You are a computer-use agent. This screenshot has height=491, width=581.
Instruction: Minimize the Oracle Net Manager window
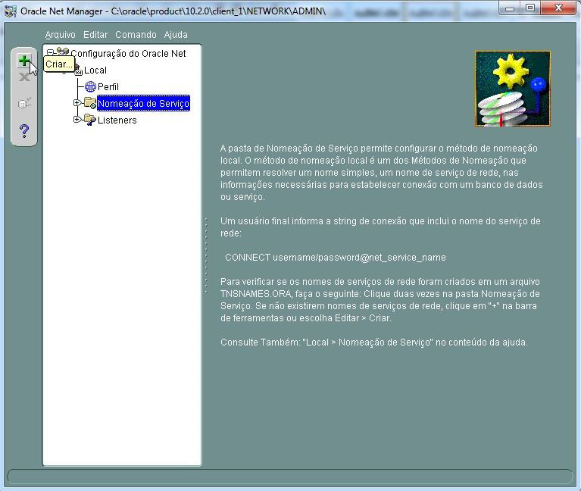[x=510, y=8]
